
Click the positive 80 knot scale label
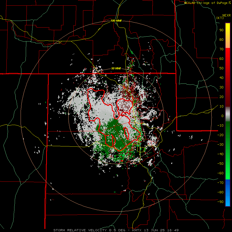(x=221, y=39)
